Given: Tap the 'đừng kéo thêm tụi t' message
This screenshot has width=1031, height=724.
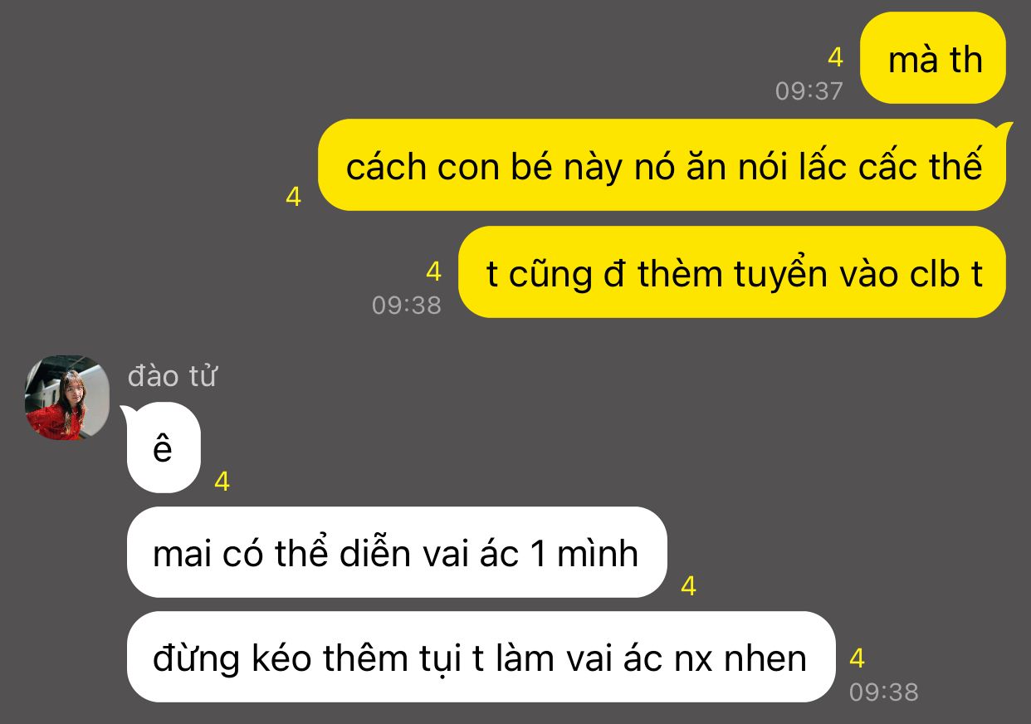Looking at the screenshot, I should coord(481,657).
